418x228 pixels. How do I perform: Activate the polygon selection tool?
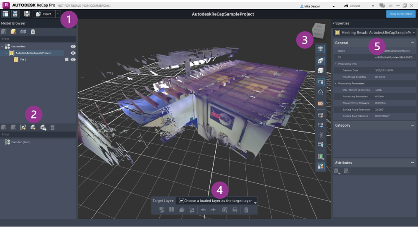321,92
